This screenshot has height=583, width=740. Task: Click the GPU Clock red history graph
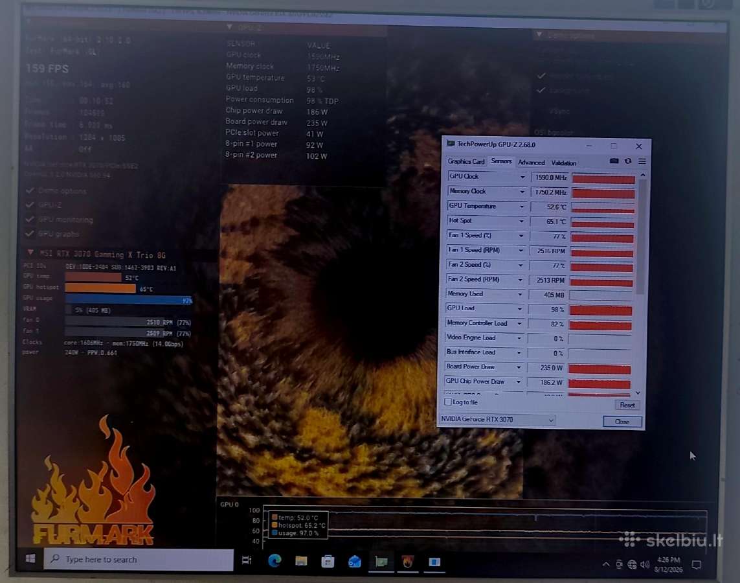(603, 178)
